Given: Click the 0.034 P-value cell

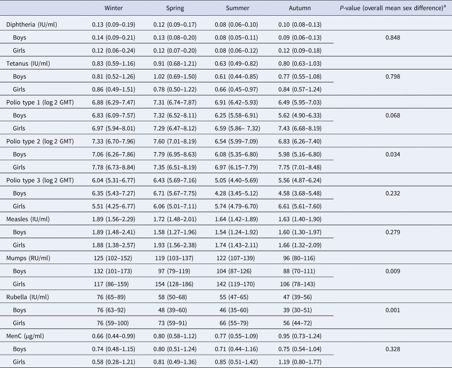Looking at the screenshot, I should [x=393, y=155].
